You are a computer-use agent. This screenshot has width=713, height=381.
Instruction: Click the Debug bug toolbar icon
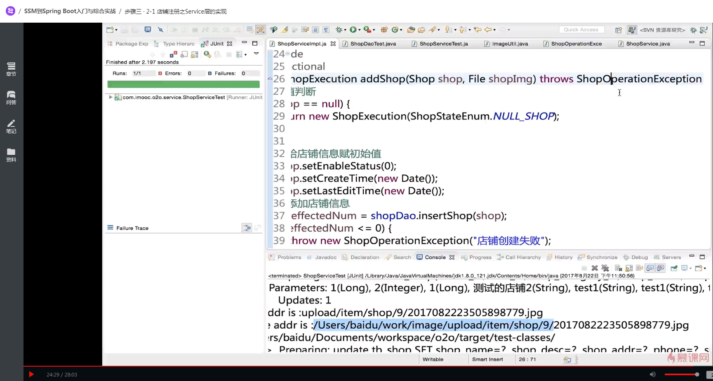pyautogui.click(x=339, y=30)
